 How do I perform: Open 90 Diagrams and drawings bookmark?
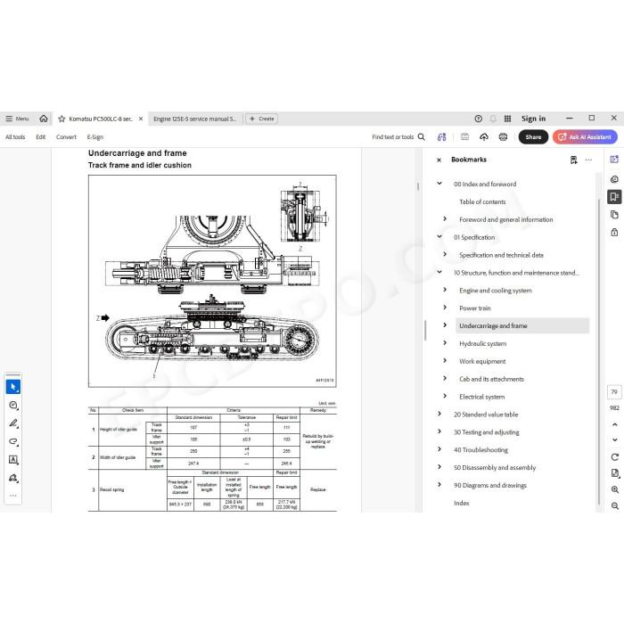[x=490, y=485]
